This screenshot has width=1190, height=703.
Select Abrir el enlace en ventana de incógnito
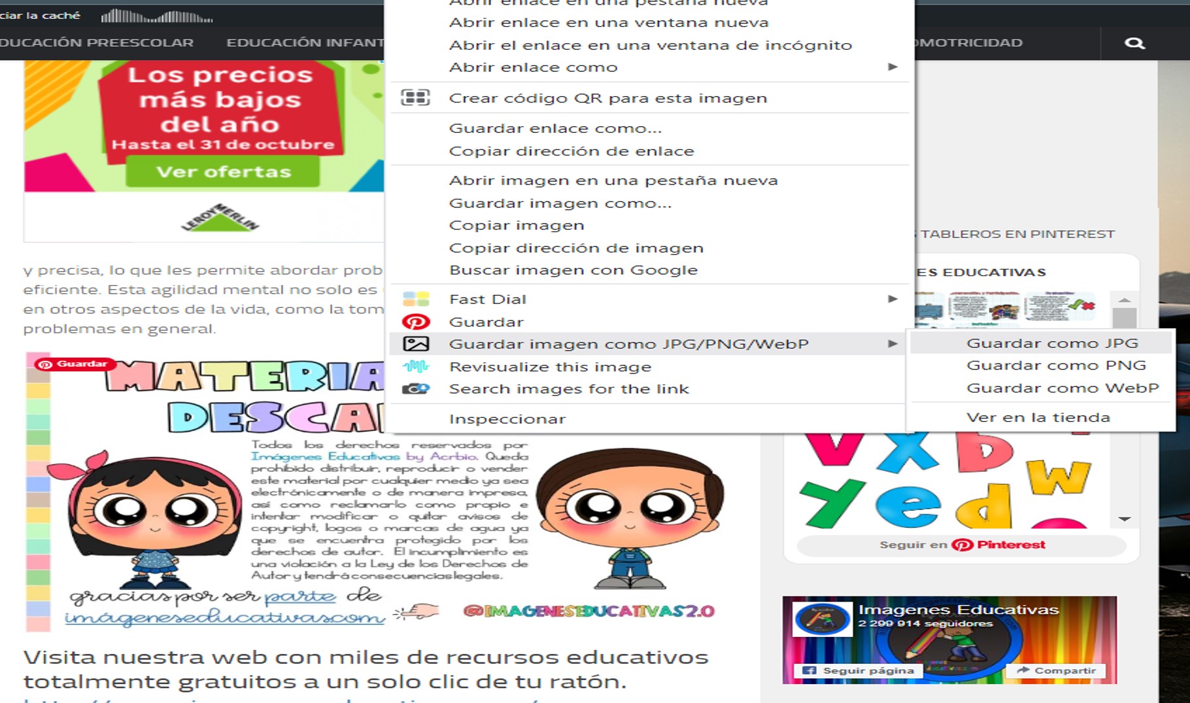coord(651,45)
